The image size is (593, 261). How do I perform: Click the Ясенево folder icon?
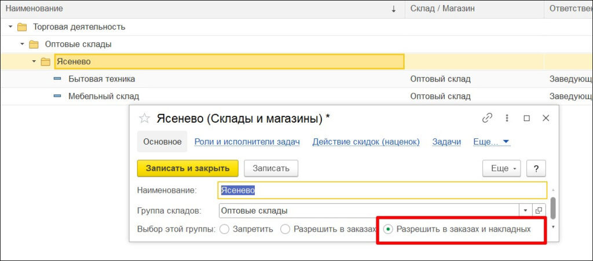(46, 61)
